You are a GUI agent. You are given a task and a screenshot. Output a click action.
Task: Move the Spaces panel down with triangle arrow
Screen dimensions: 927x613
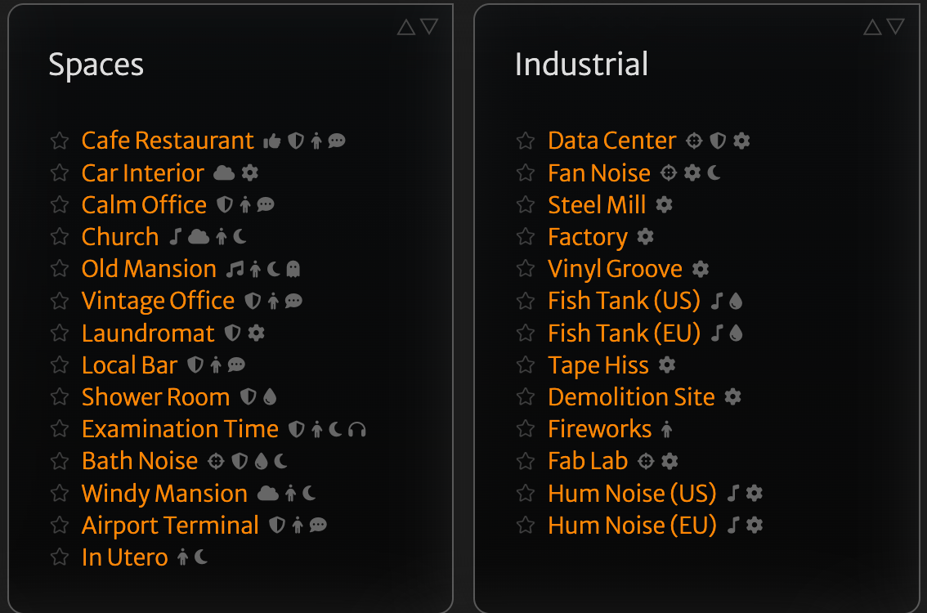(429, 28)
